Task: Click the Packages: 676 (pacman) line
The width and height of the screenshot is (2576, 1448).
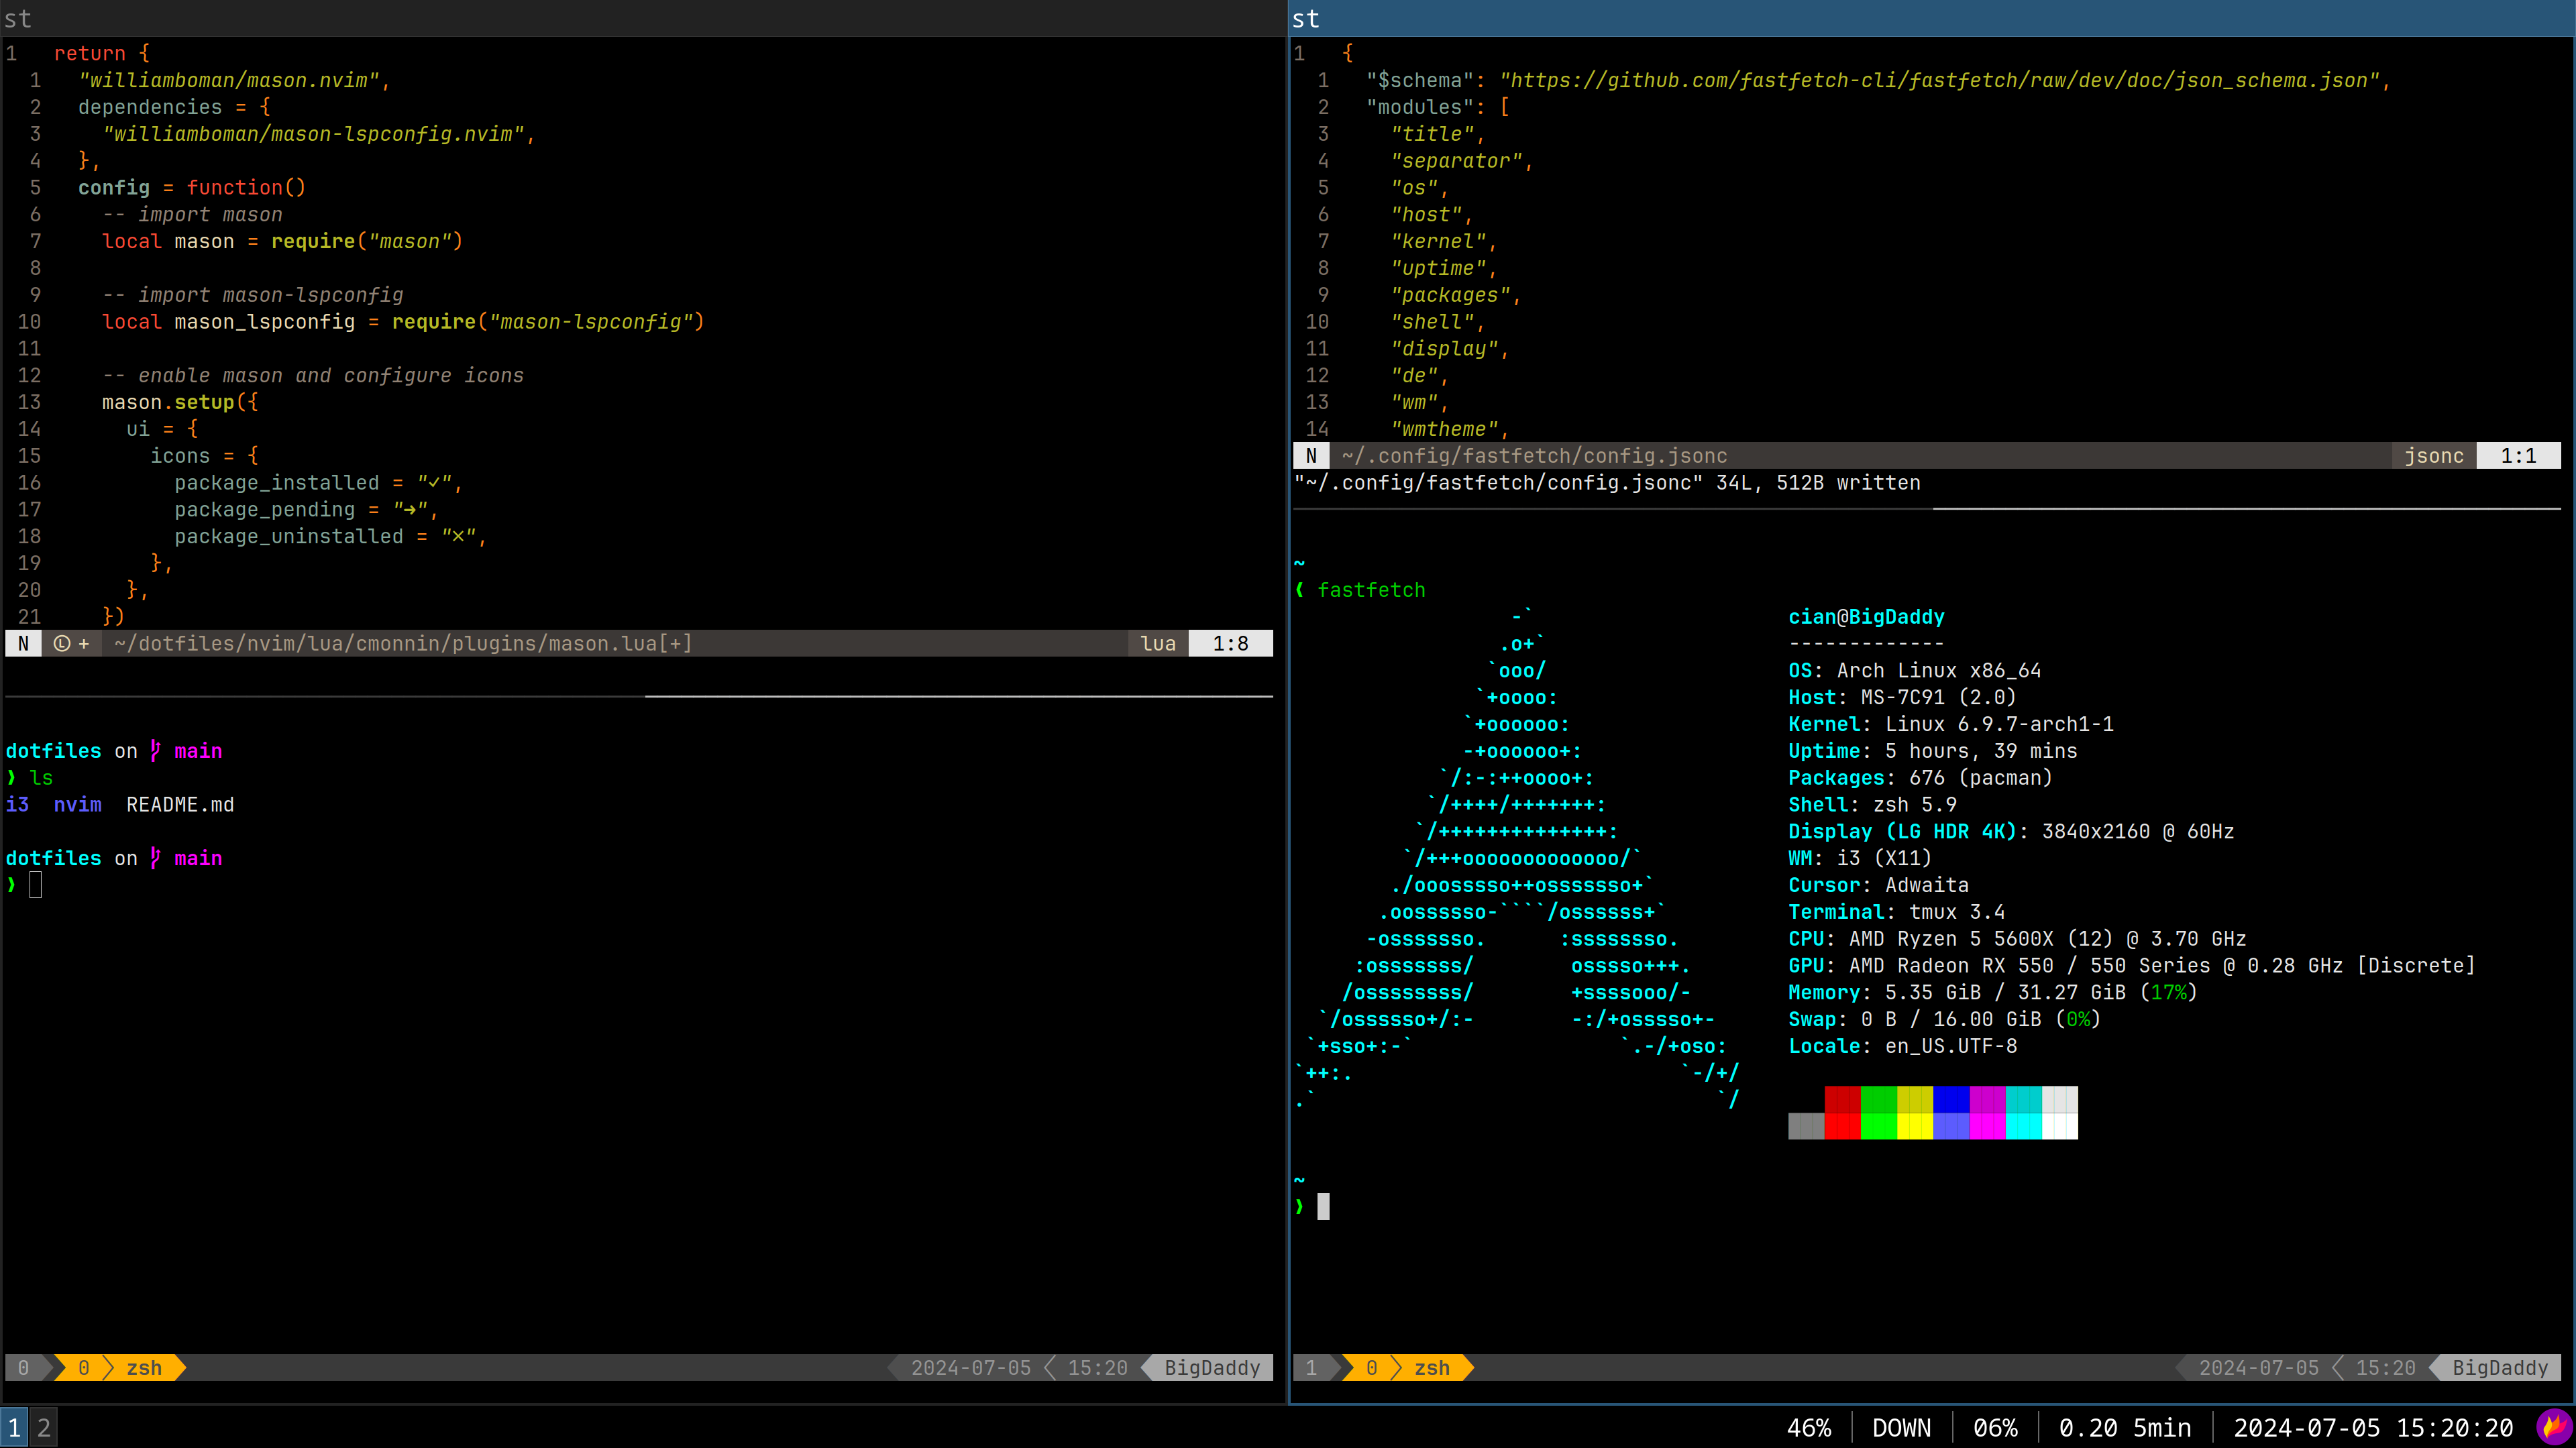Action: tap(1920, 778)
